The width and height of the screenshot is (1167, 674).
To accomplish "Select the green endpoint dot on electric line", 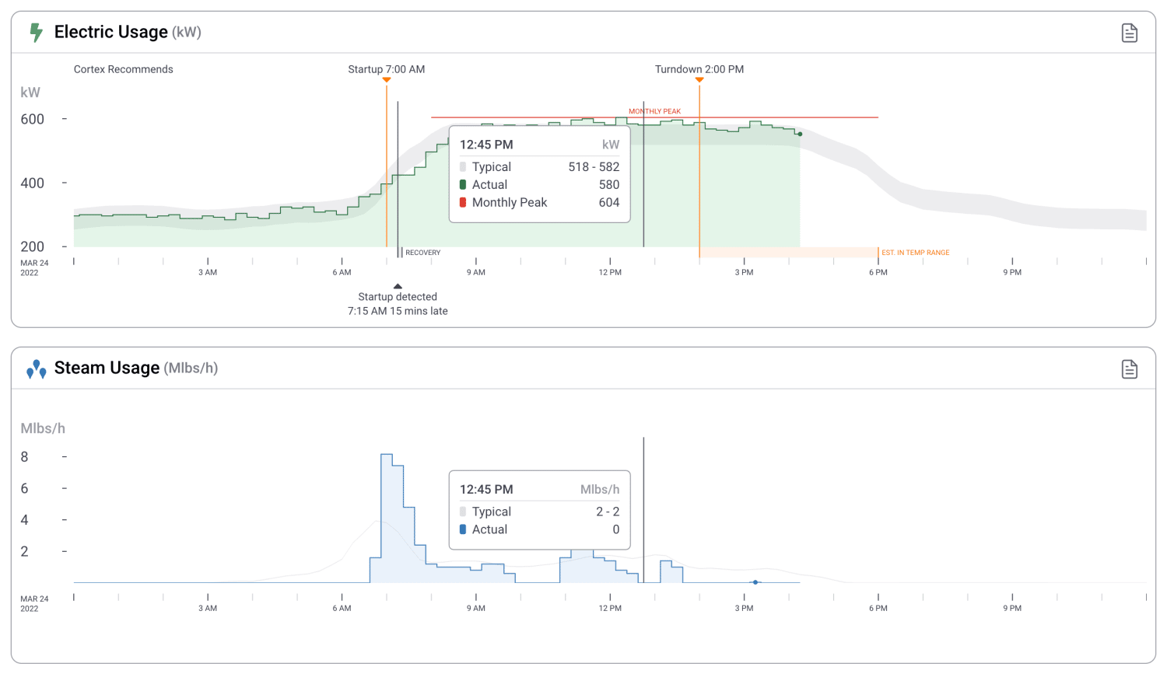I will tap(800, 134).
